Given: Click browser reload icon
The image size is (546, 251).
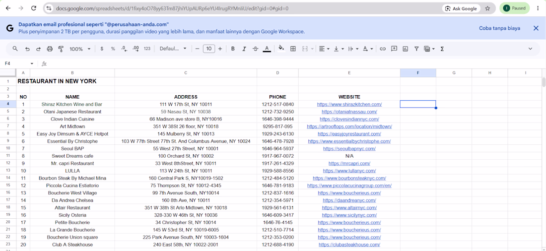Looking at the screenshot, I should (33, 8).
